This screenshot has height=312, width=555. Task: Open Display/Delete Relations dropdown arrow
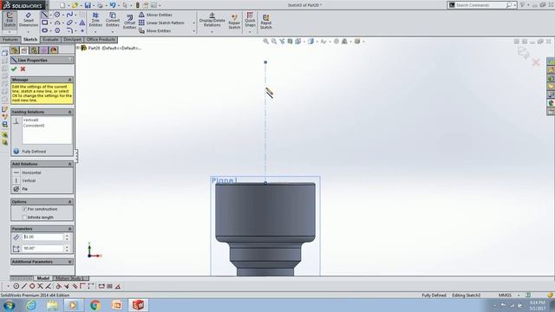click(x=212, y=32)
